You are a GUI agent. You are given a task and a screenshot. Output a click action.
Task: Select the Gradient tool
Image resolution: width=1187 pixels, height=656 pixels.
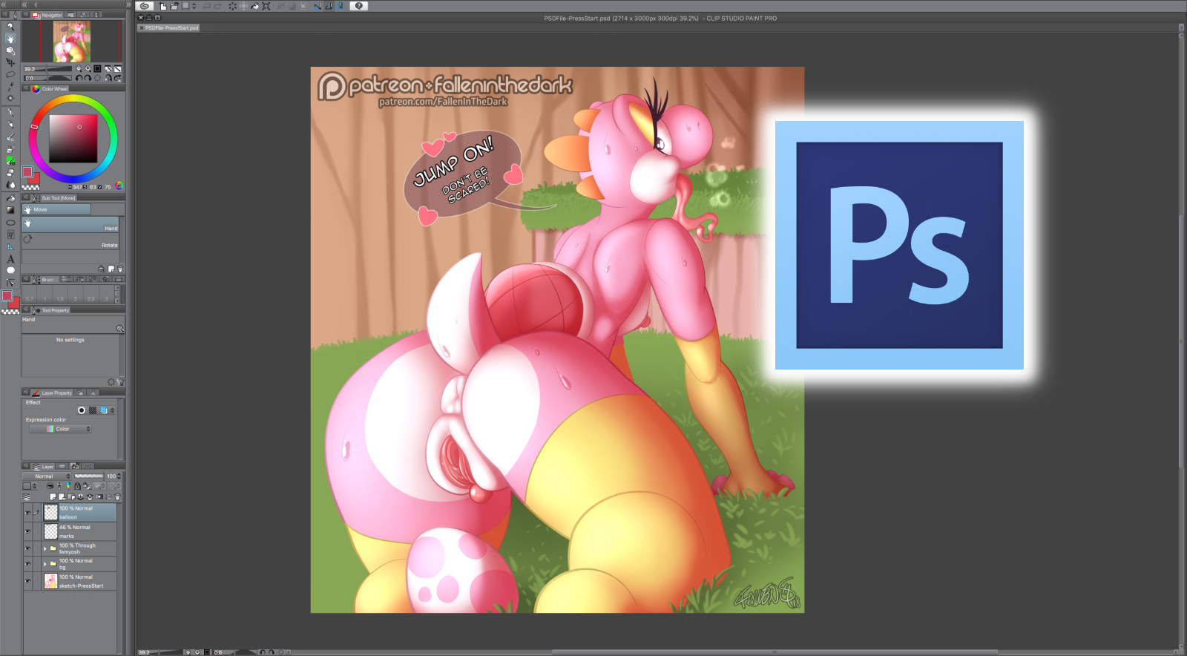pyautogui.click(x=10, y=210)
